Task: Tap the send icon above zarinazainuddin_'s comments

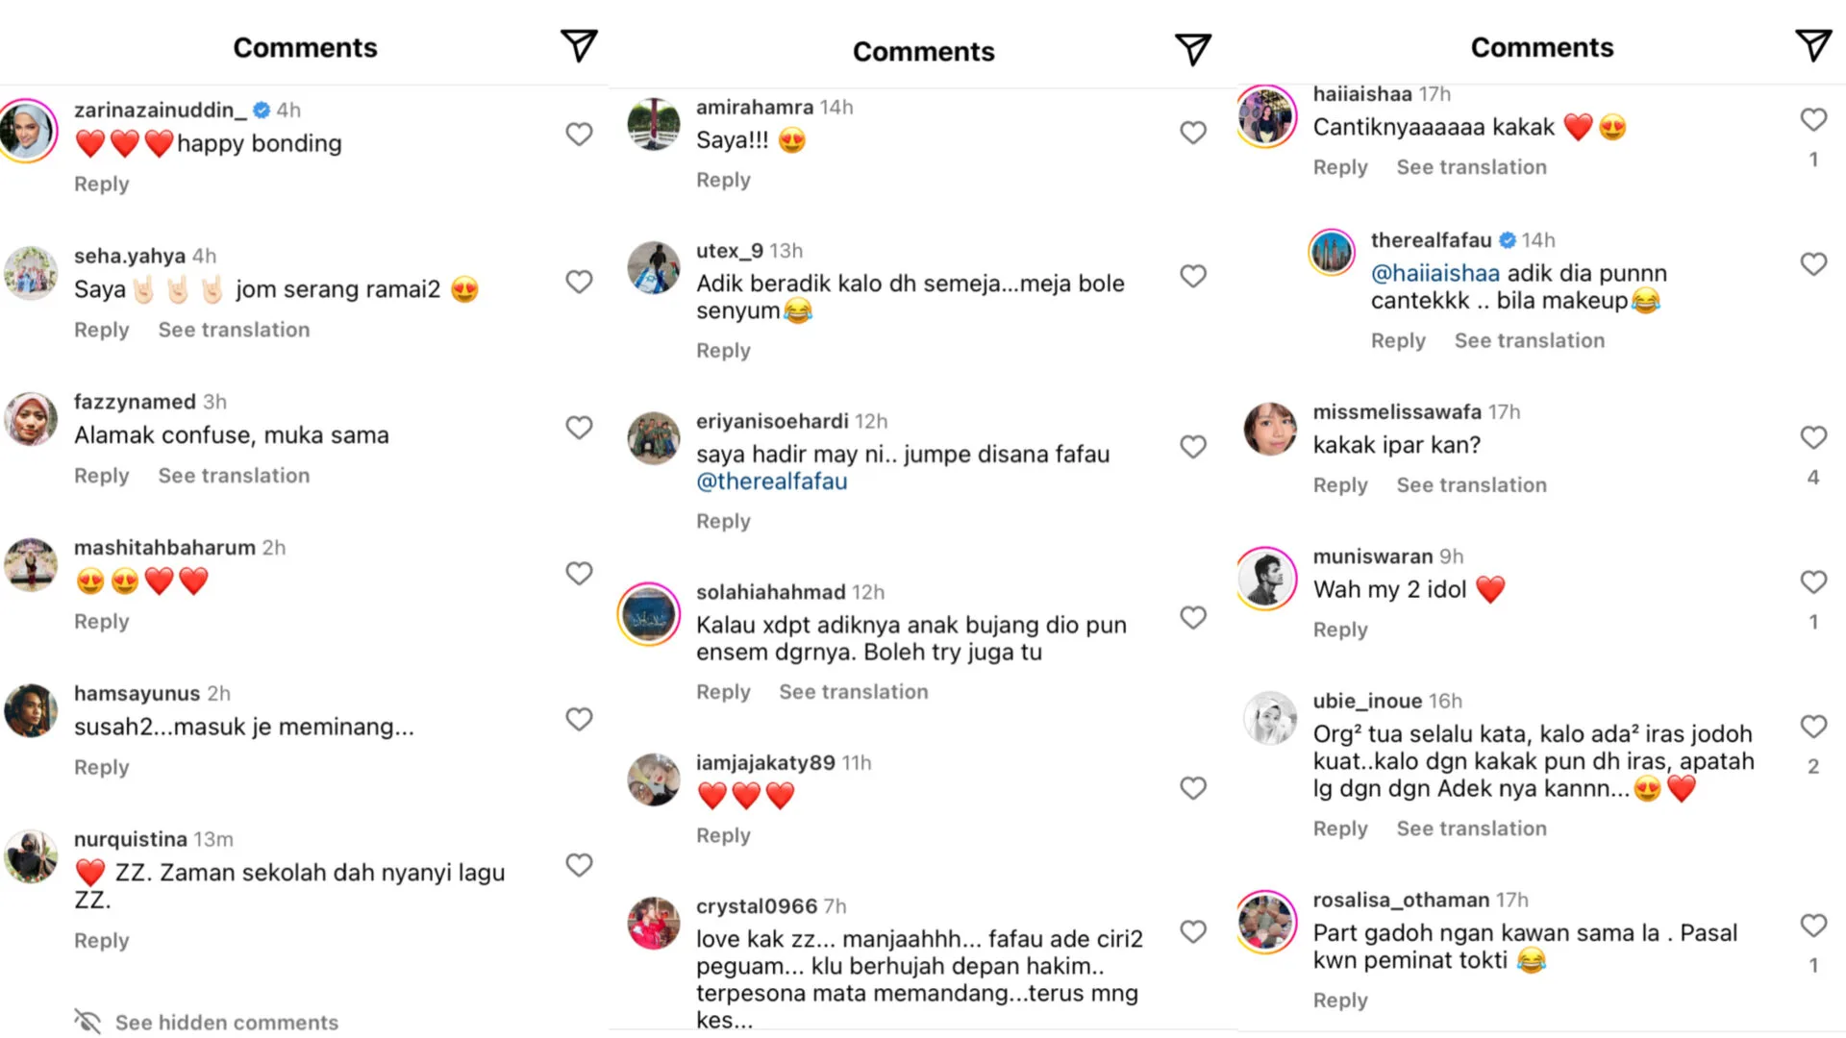Action: coord(579,45)
